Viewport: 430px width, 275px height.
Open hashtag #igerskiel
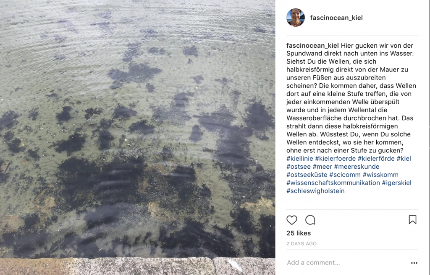pos(396,182)
